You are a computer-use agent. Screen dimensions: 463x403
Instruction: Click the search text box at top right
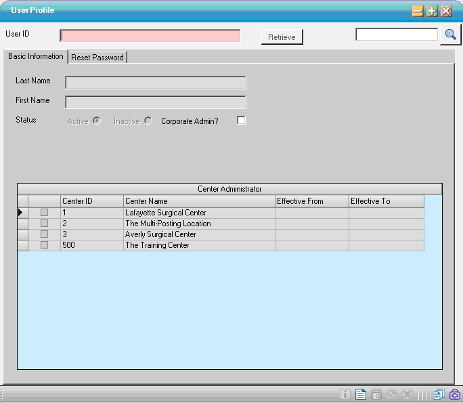click(x=397, y=35)
